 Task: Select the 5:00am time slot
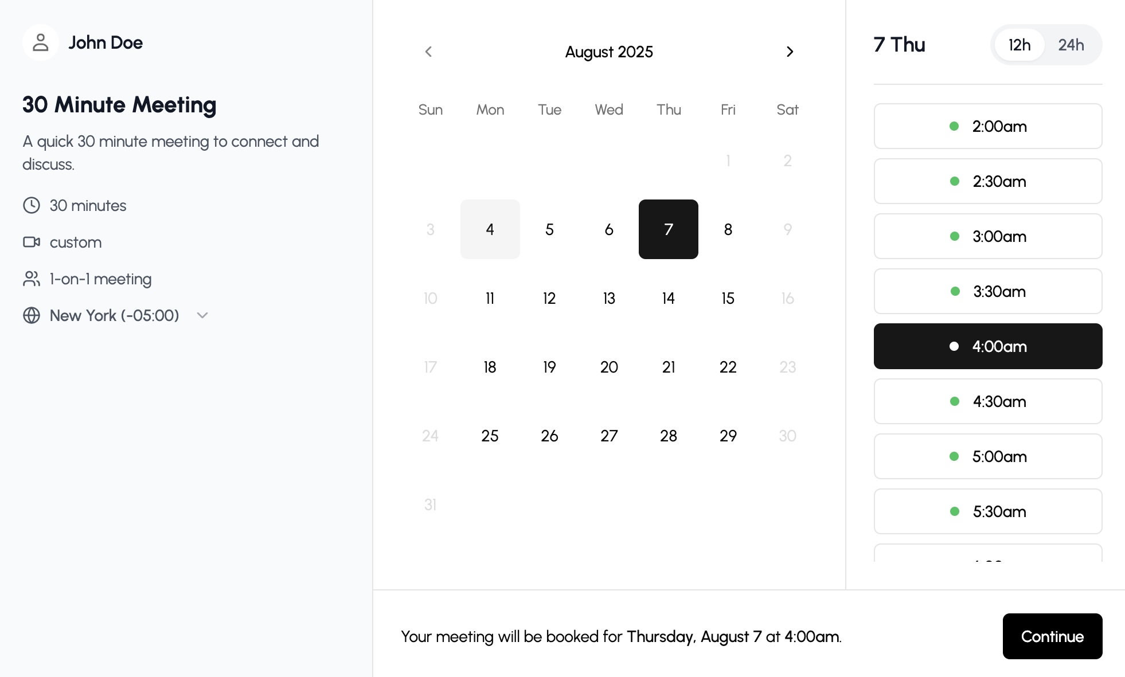[988, 456]
